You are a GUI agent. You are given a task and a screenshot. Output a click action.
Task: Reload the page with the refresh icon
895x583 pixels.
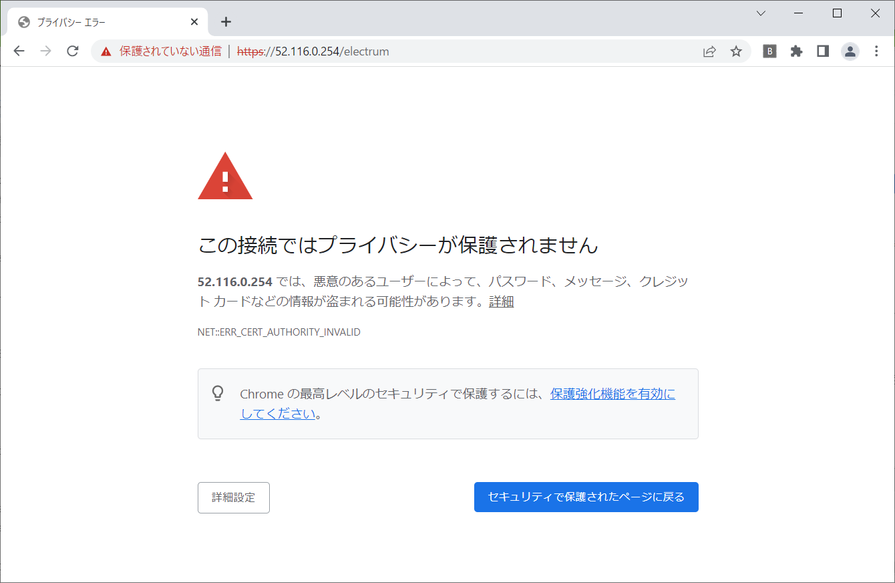pyautogui.click(x=73, y=51)
